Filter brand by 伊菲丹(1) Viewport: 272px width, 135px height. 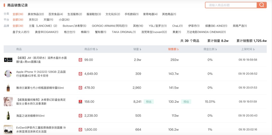pyautogui.click(x=194, y=26)
